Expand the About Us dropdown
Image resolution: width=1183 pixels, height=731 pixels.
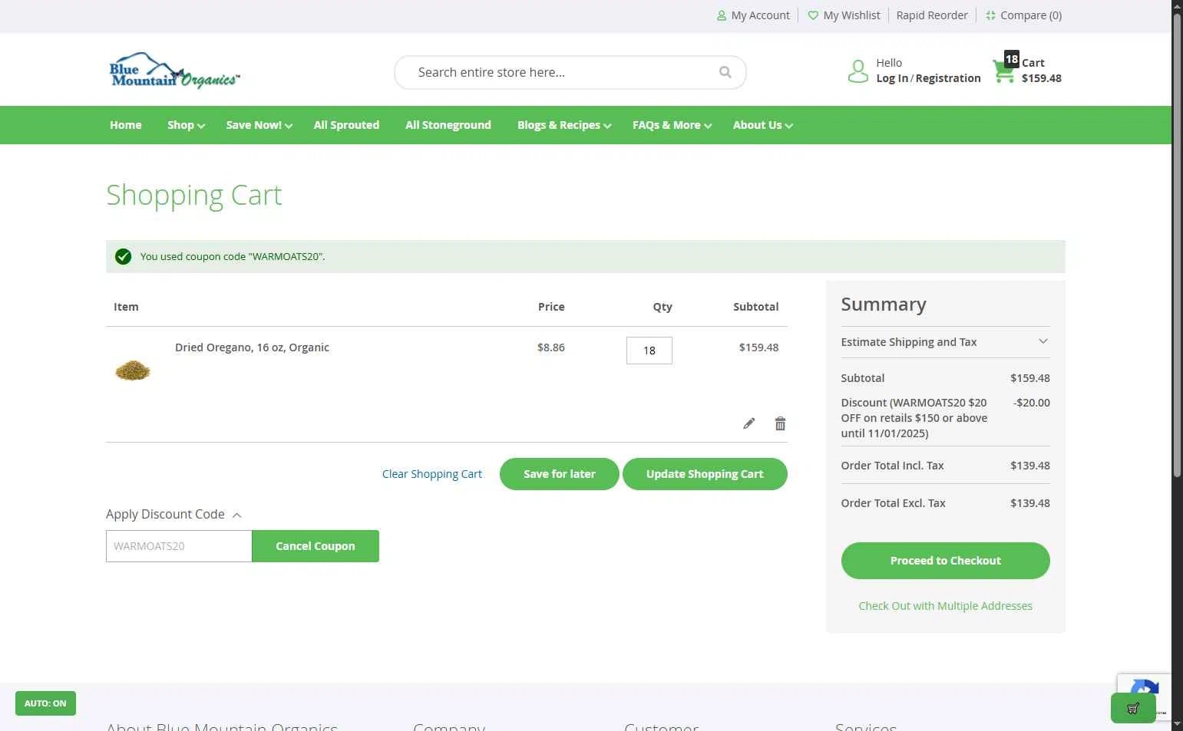click(763, 125)
